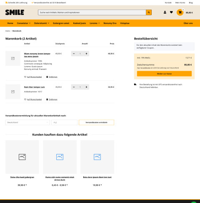Click quantity field of article 1056
The image size is (200, 203).
tap(80, 54)
